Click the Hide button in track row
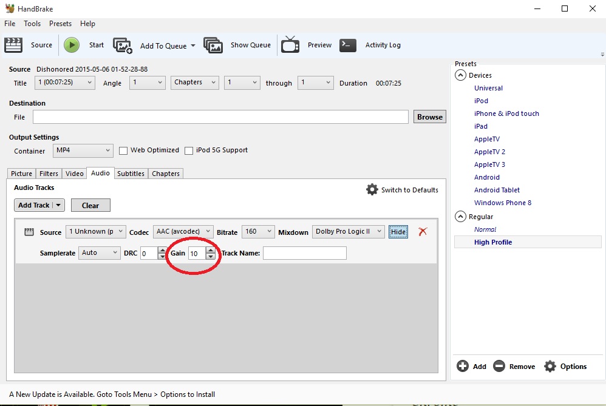This screenshot has height=406, width=606. (398, 232)
